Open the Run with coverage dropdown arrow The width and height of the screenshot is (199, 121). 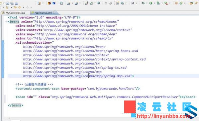162,3
